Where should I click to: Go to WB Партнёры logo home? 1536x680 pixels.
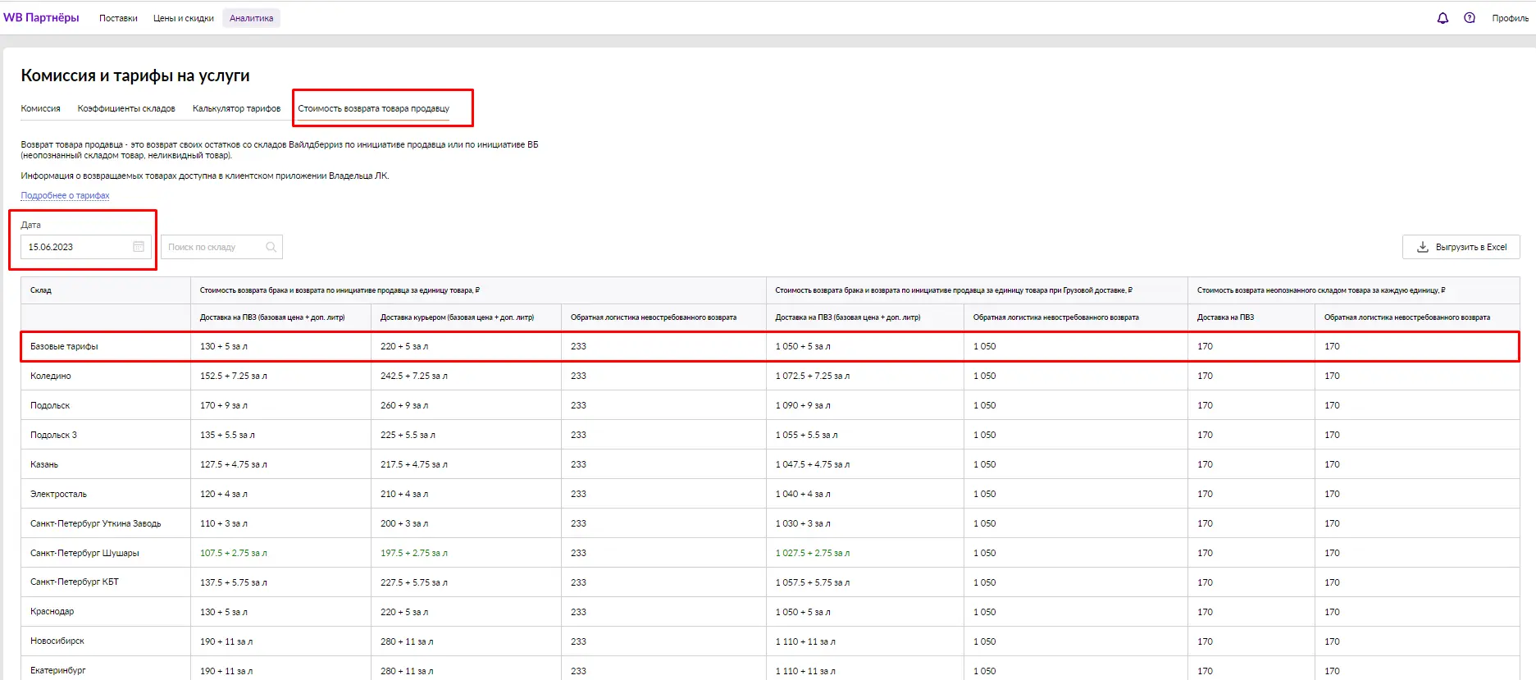pyautogui.click(x=41, y=17)
